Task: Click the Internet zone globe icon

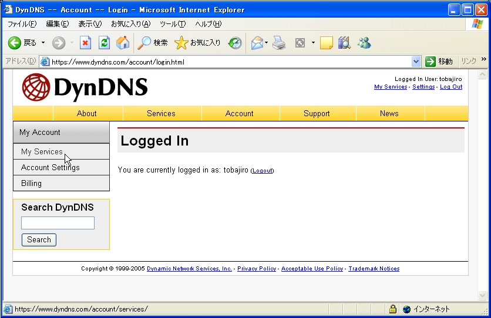Action: pos(407,309)
